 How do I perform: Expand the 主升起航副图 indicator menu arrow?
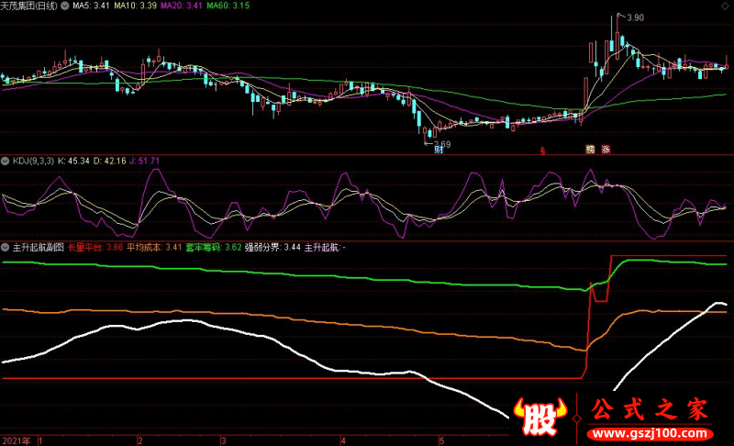(x=6, y=247)
